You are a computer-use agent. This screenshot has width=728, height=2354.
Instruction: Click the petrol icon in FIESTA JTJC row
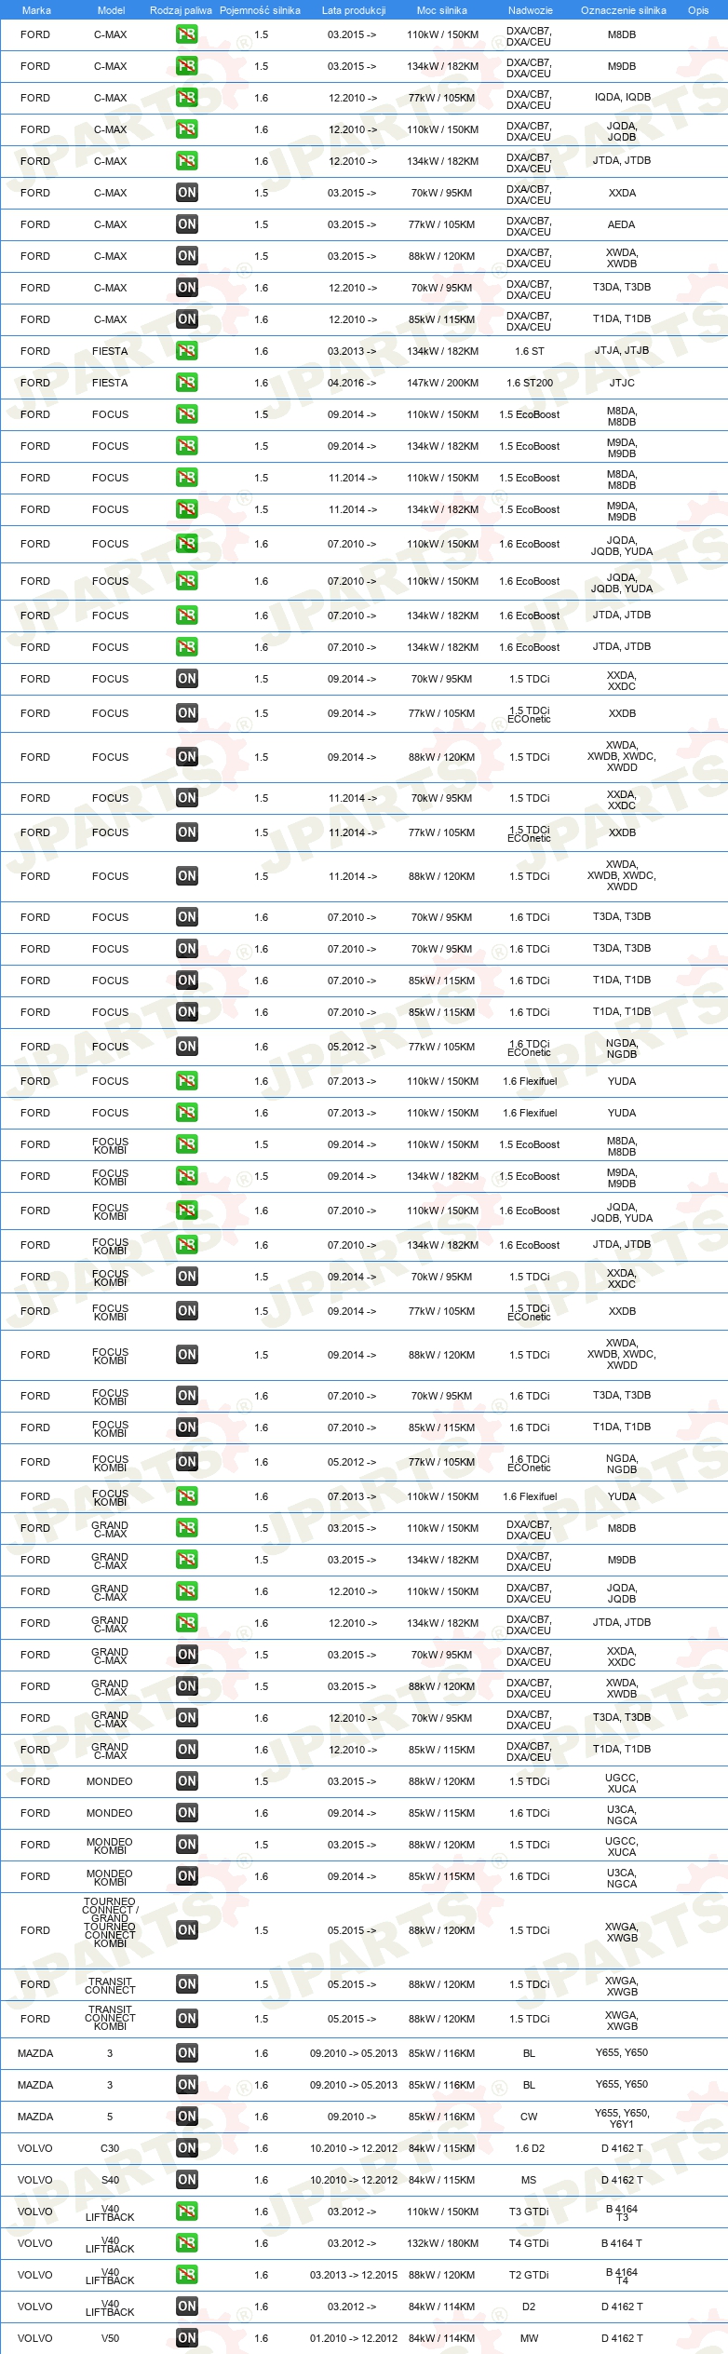point(187,383)
